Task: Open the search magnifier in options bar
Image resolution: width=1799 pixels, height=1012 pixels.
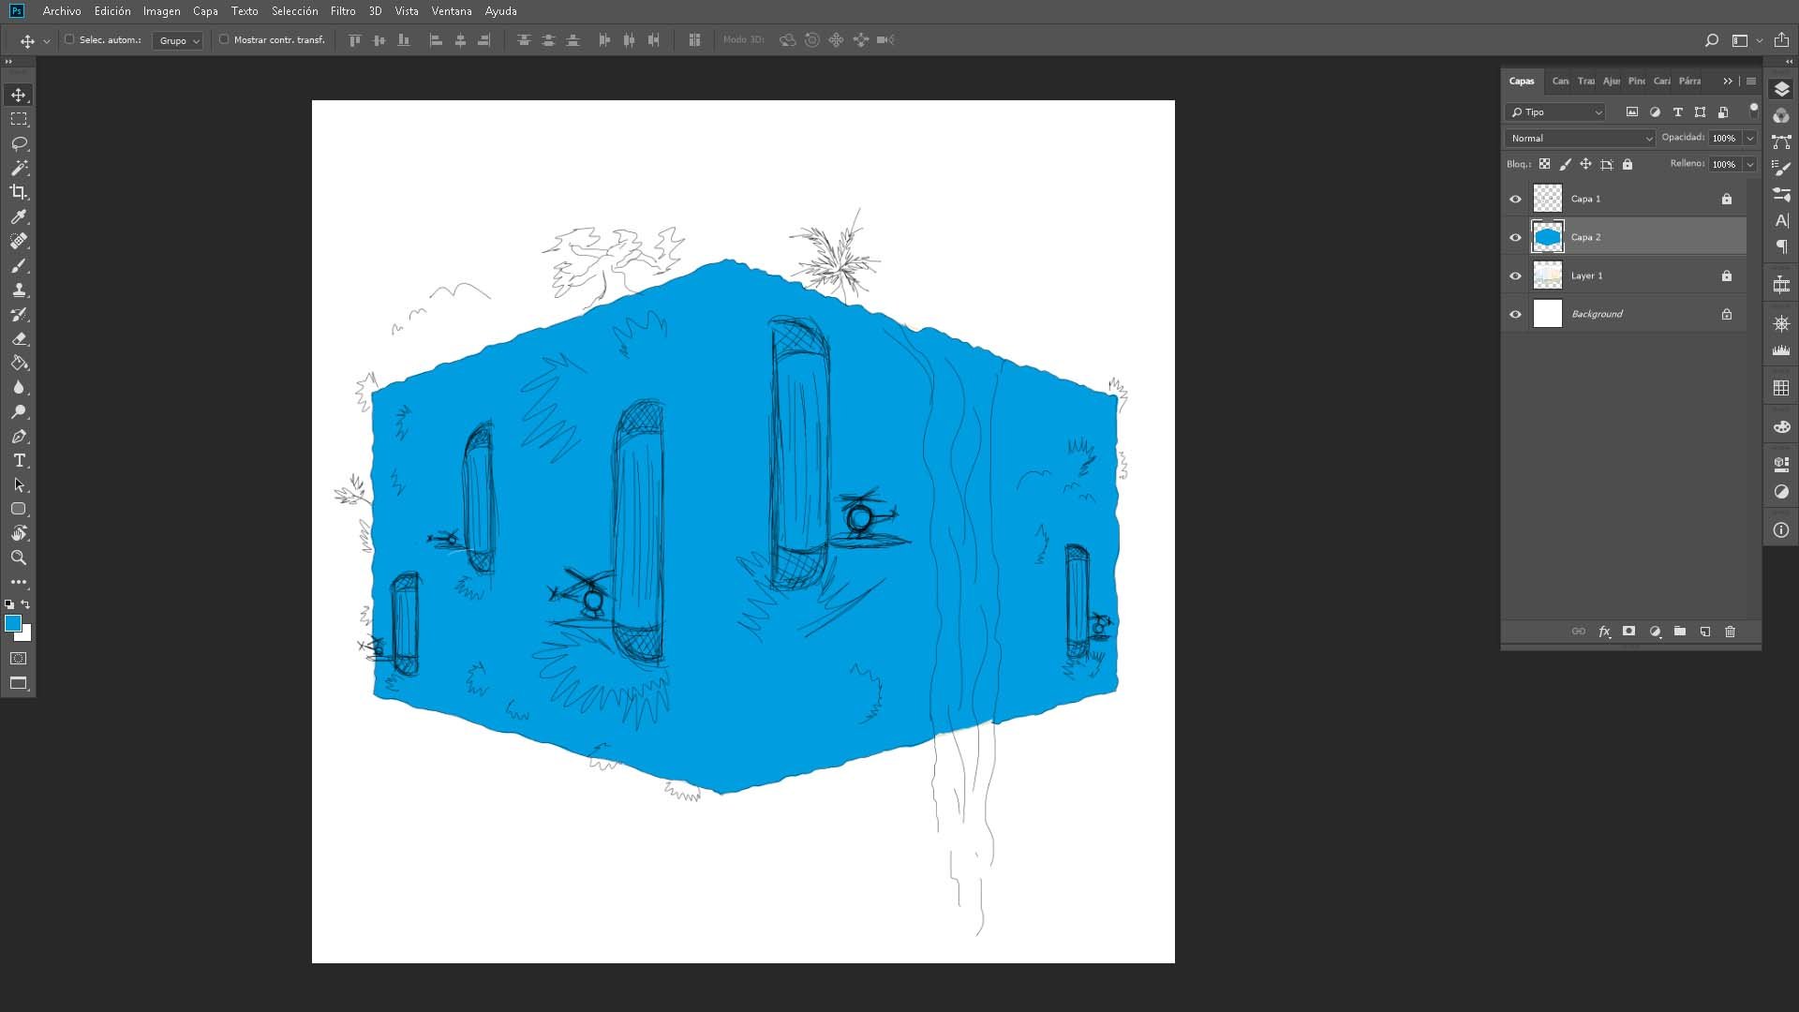Action: point(1711,40)
